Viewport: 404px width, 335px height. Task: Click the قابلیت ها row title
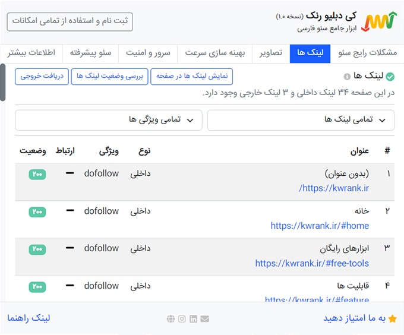click(353, 286)
